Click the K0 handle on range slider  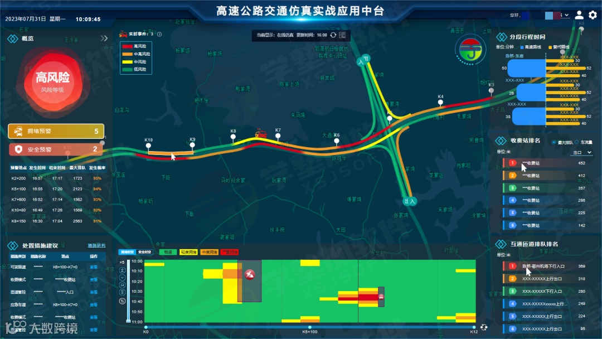coord(146,327)
